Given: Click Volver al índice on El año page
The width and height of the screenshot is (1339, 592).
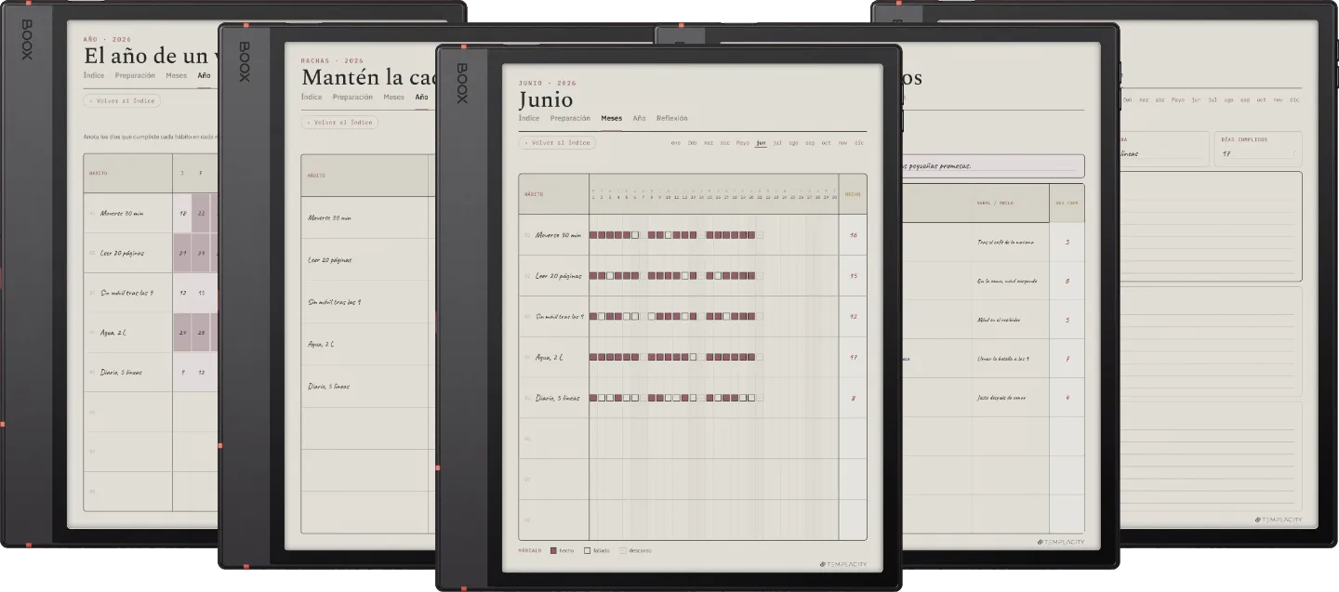Looking at the screenshot, I should tap(122, 100).
